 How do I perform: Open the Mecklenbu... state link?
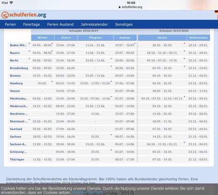[19, 99]
